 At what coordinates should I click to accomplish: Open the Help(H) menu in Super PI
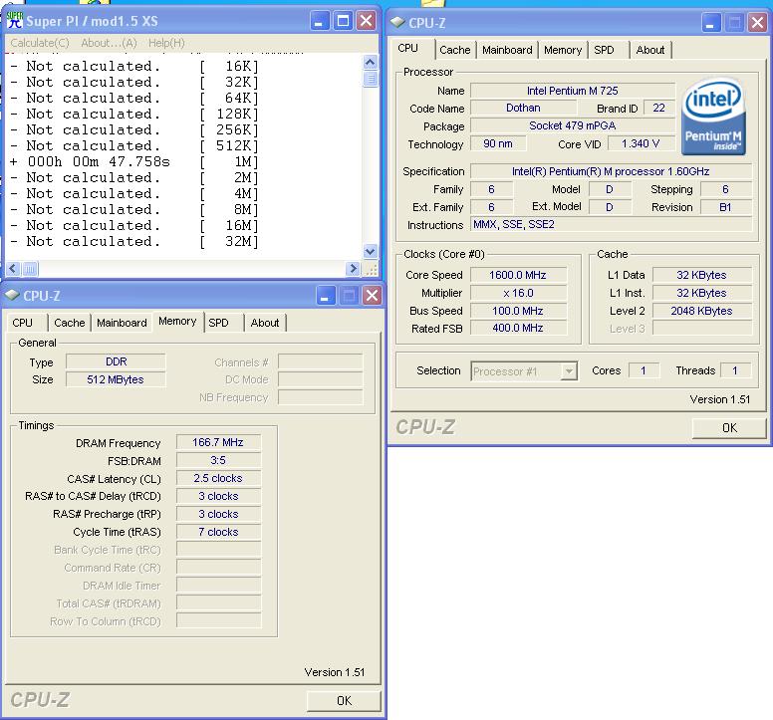tap(166, 43)
